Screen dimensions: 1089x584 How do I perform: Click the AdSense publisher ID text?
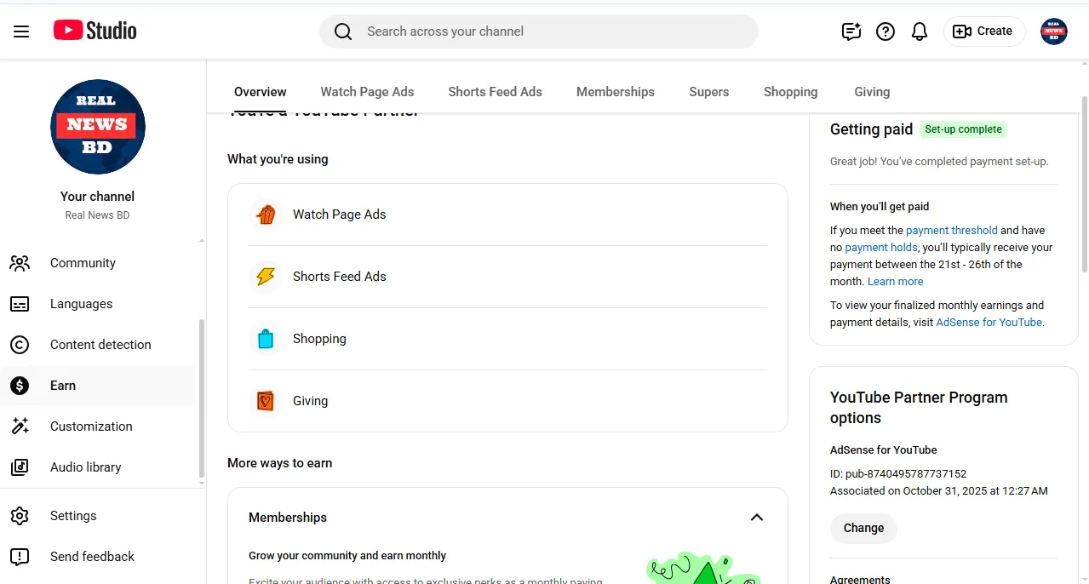tap(898, 474)
